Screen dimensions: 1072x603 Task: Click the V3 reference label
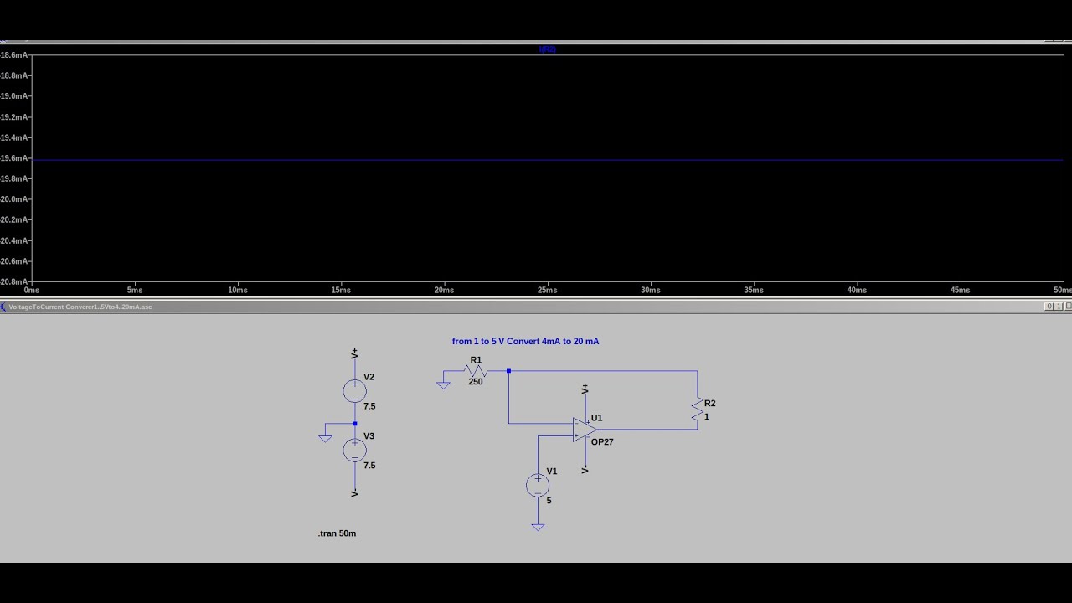coord(369,436)
